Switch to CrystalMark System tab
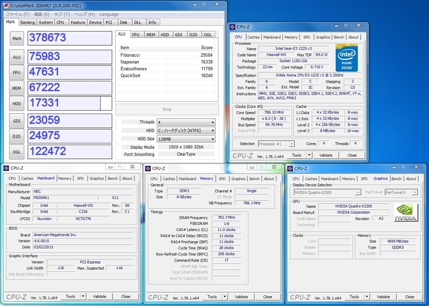429x306 pixels. tap(46, 23)
